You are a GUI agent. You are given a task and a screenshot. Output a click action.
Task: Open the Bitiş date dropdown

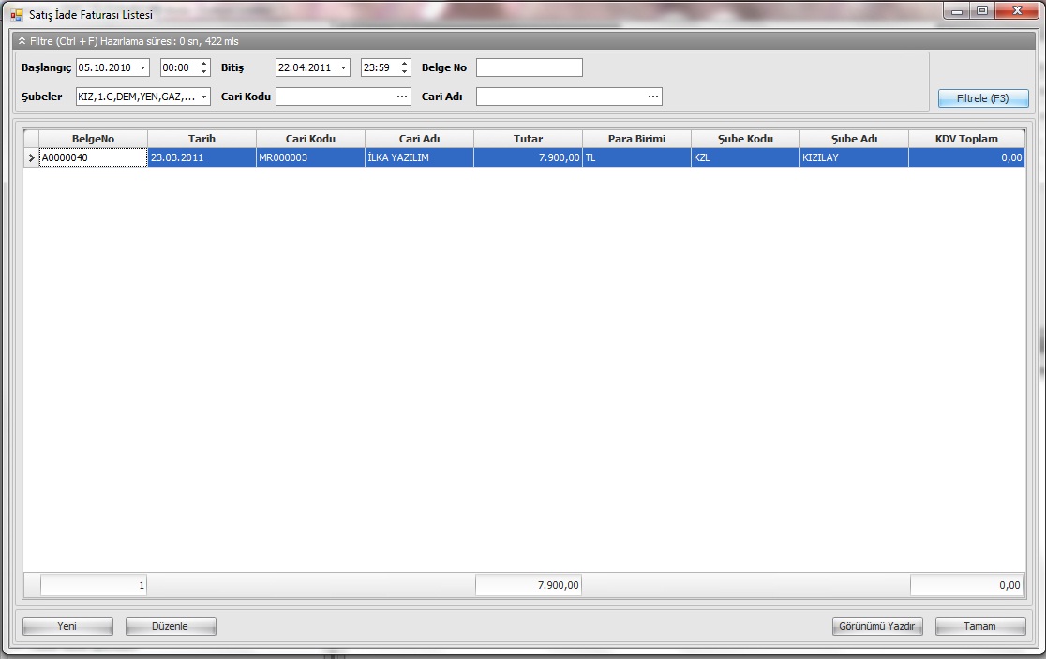(343, 68)
